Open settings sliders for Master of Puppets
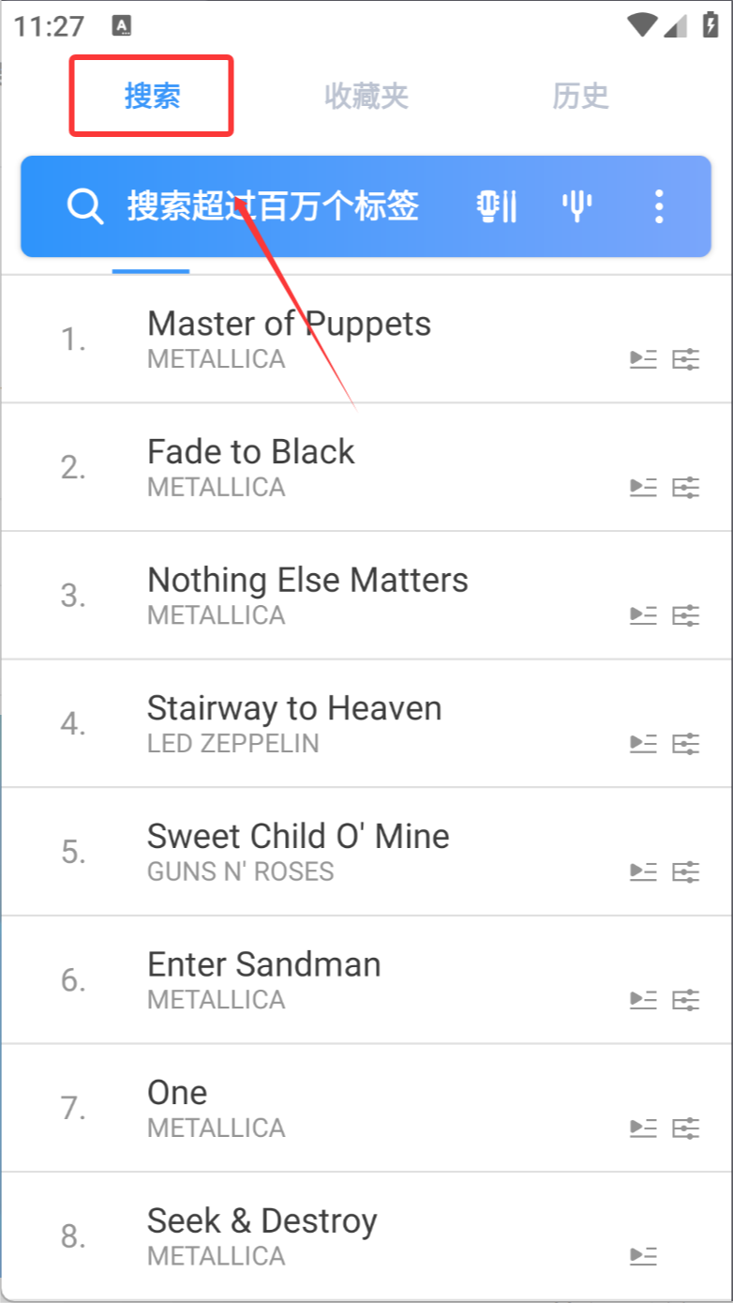Screen dimensions: 733x1303 pos(686,359)
